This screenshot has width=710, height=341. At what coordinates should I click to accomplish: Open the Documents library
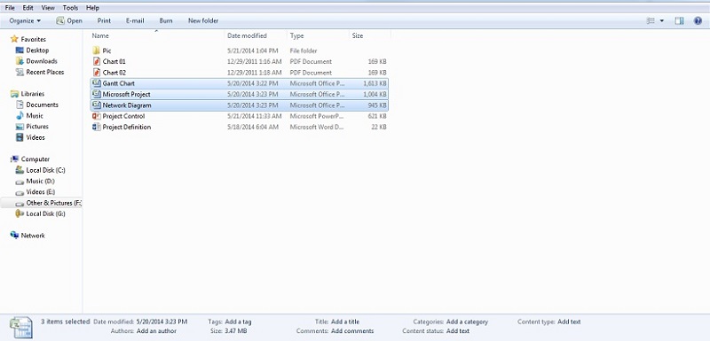[42, 105]
